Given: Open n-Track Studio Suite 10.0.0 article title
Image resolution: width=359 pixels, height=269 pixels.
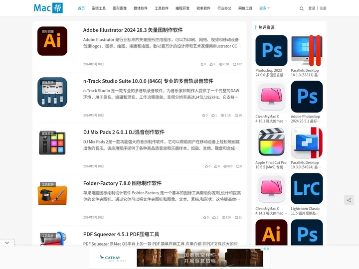Looking at the screenshot, I should click(x=148, y=81).
